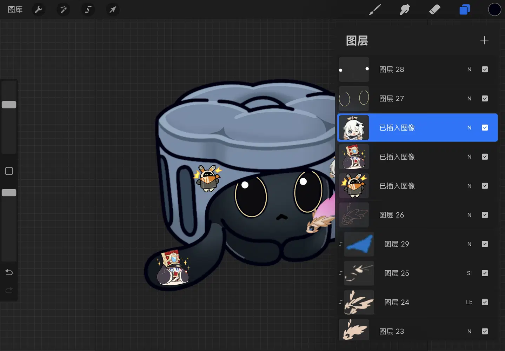505x351 pixels.
Task: Select the Eraser tool
Action: (x=434, y=9)
